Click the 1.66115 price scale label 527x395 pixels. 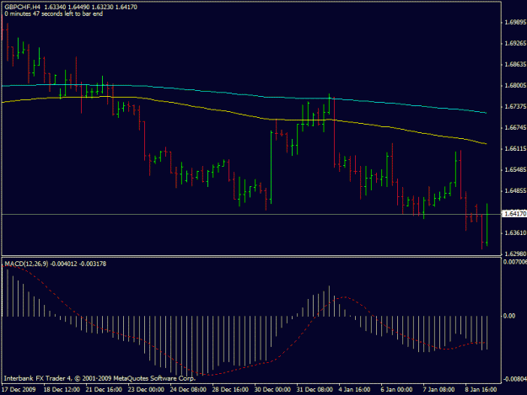pyautogui.click(x=515, y=149)
